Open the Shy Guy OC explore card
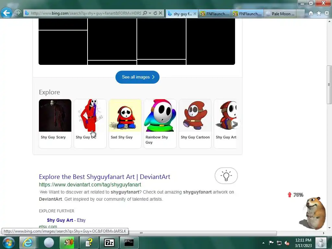The height and width of the screenshot is (249, 332). 90,124
